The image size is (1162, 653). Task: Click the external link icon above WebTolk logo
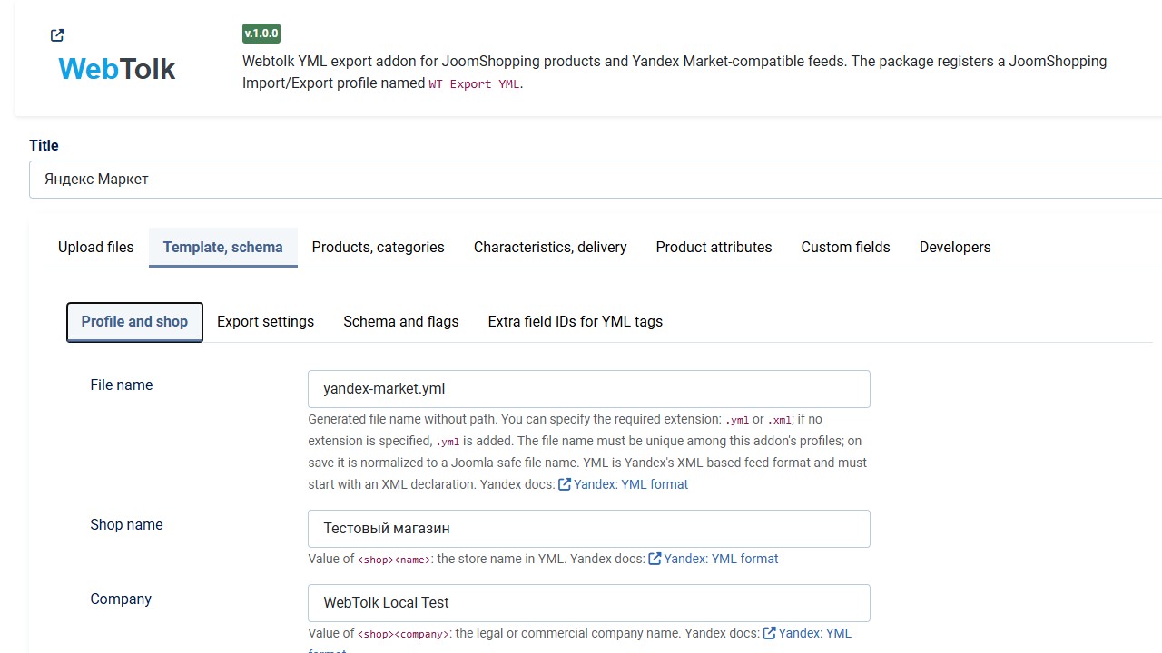coord(57,35)
